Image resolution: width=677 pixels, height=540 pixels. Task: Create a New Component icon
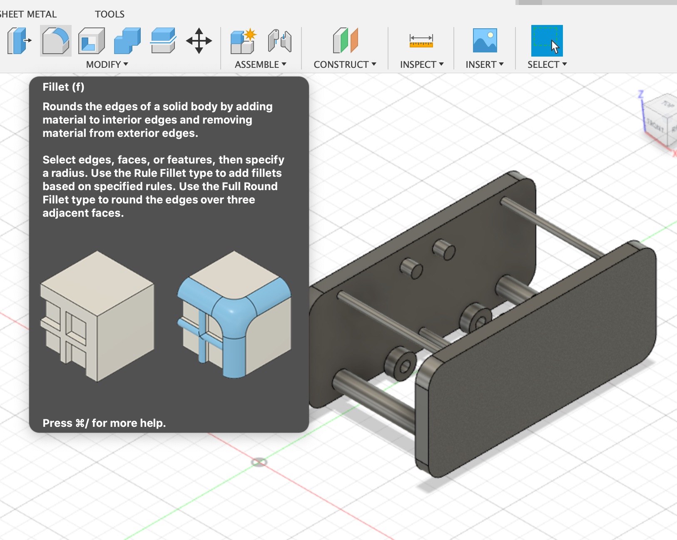pos(244,41)
